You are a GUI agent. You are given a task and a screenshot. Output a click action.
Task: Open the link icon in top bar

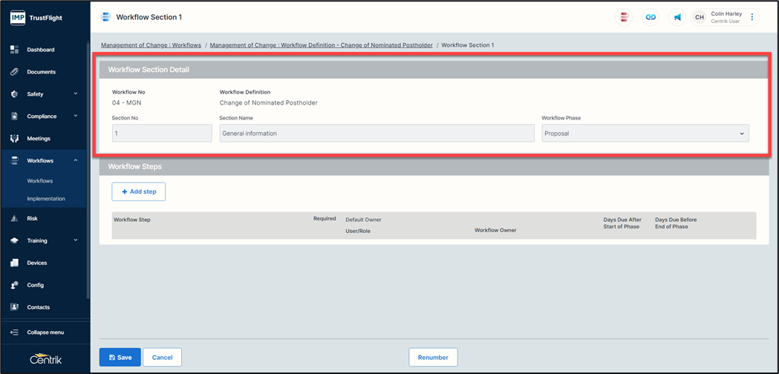651,17
